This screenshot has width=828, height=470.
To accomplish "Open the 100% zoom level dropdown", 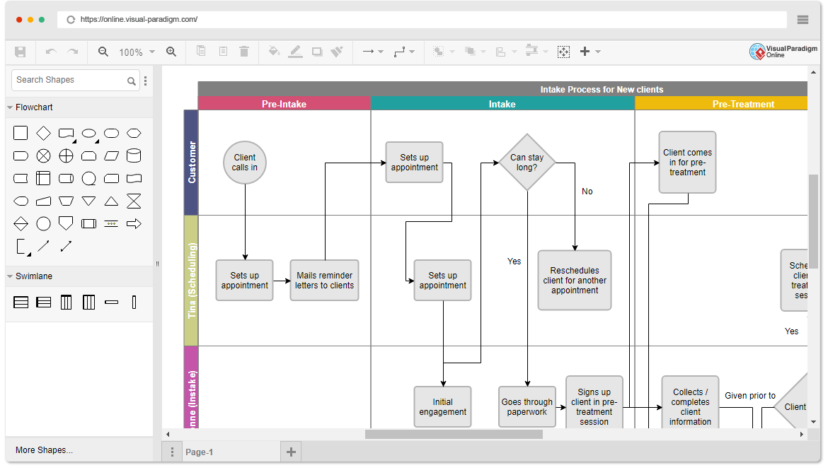I will [x=137, y=52].
